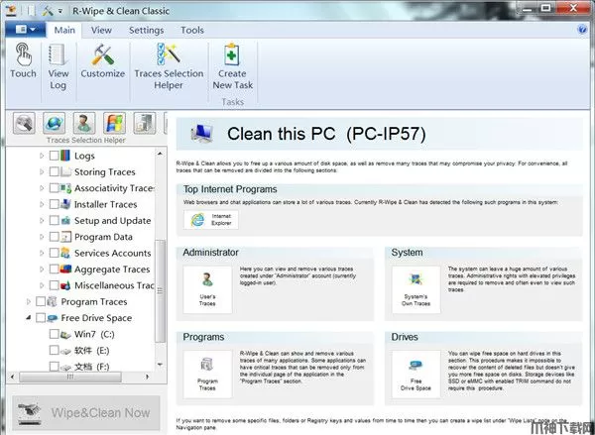This screenshot has width=595, height=435.
Task: Open the Tools ribbon tab
Action: pos(192,30)
